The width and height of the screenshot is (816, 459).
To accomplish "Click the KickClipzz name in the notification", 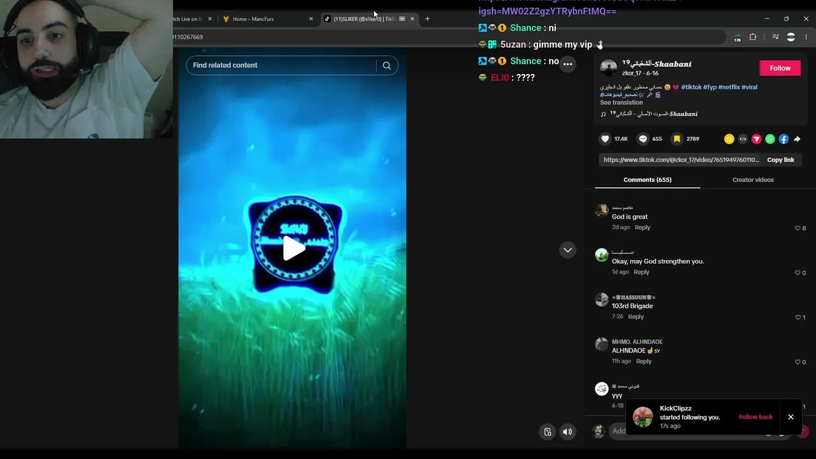I will click(676, 409).
